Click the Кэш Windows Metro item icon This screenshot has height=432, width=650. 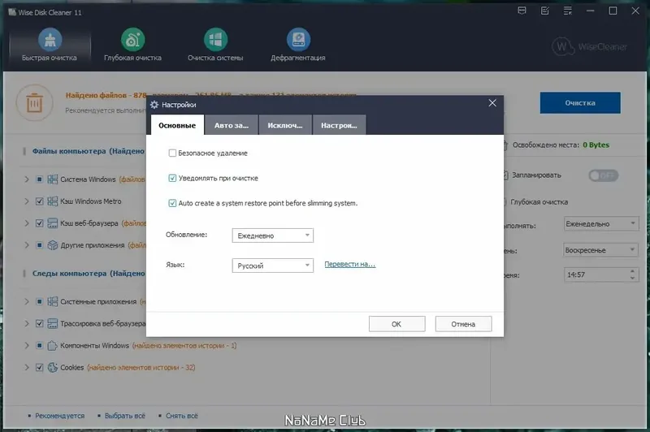[52, 201]
